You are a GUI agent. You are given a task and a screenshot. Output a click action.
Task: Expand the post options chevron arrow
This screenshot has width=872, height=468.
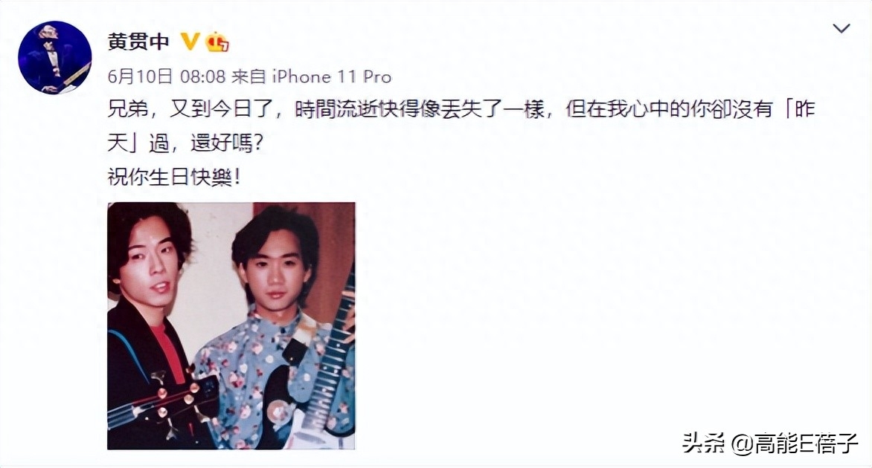841,28
